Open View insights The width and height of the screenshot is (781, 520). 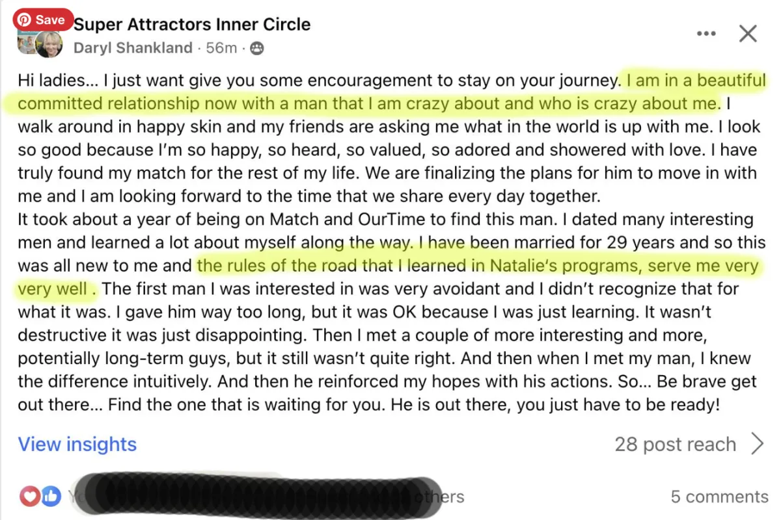tap(77, 444)
